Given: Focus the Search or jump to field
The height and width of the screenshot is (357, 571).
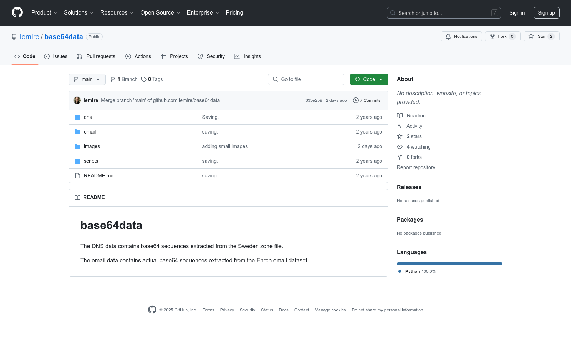Looking at the screenshot, I should (444, 13).
